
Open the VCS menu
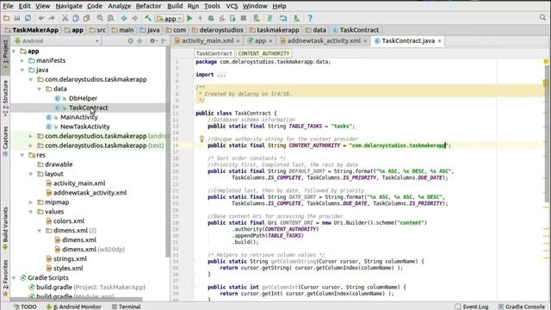[232, 6]
